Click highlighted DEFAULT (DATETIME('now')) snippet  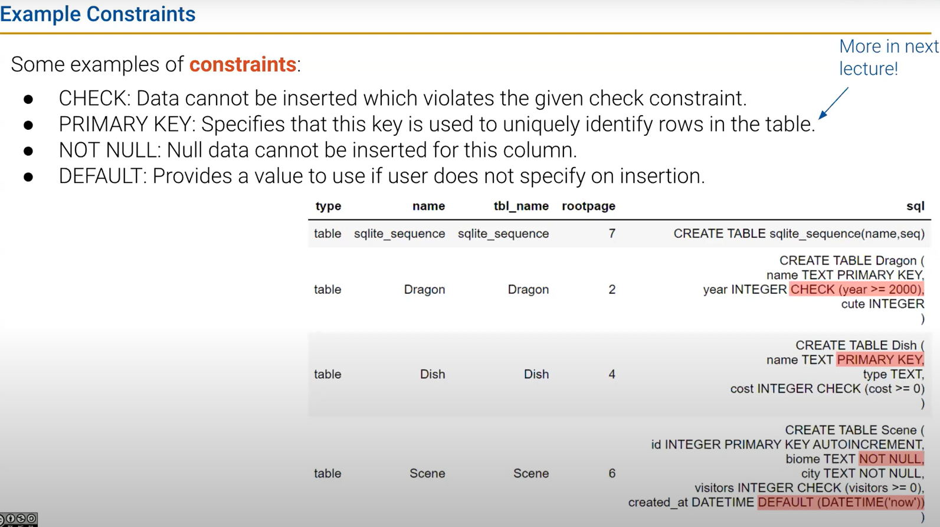841,502
